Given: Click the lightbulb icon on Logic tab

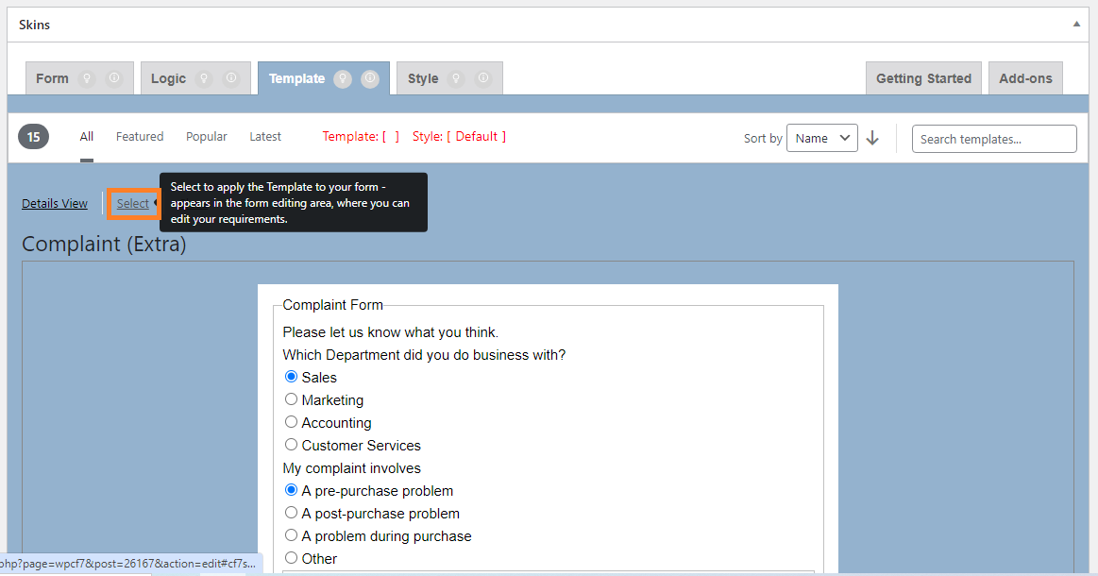Looking at the screenshot, I should coord(204,78).
